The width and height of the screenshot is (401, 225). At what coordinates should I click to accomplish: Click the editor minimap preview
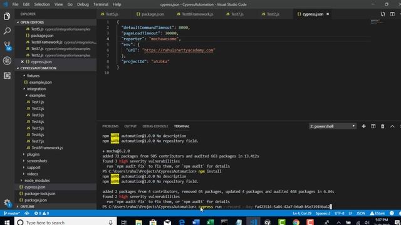click(378, 22)
